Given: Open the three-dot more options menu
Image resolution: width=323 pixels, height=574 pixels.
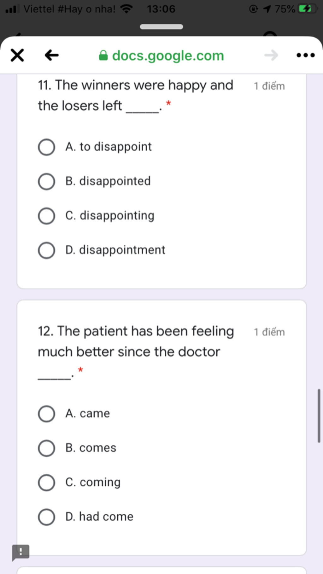Looking at the screenshot, I should coord(306,55).
